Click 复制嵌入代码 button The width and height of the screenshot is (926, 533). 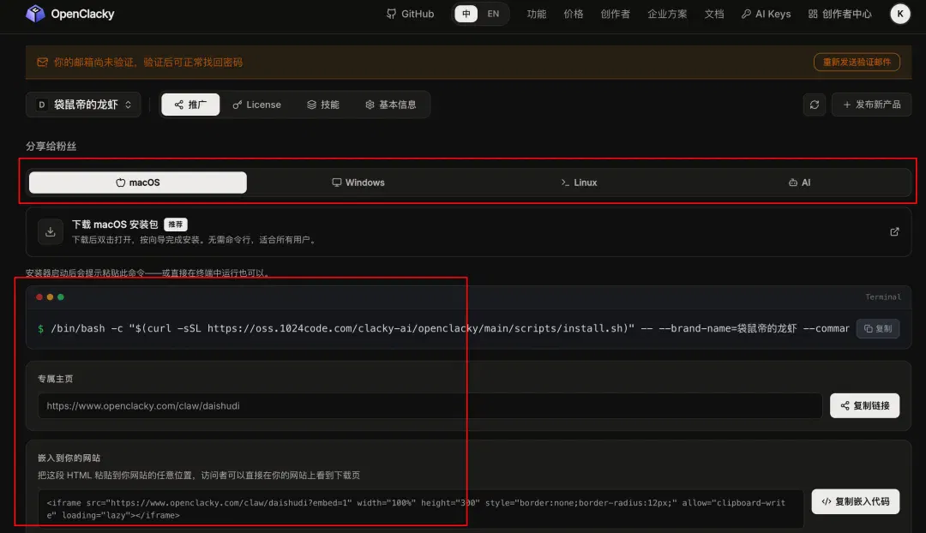coord(855,501)
